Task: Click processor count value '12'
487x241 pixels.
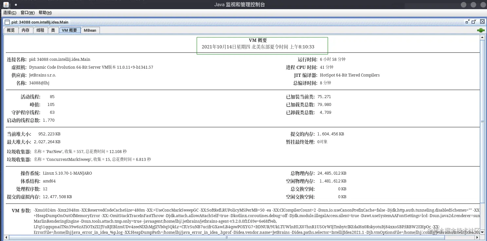Action: click(x=45, y=189)
